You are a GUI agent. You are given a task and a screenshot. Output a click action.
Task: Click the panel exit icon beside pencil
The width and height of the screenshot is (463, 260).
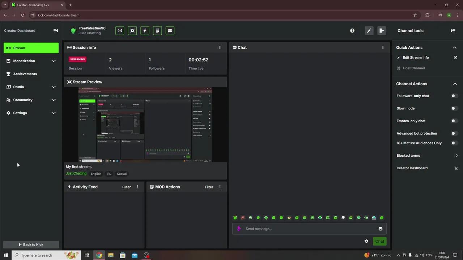pyautogui.click(x=382, y=31)
